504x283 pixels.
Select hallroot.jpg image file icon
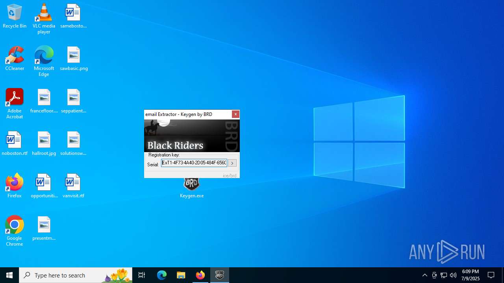(44, 144)
